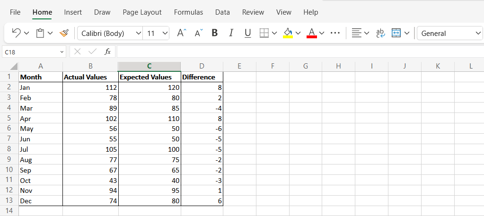Open More options ellipsis in ribbon

click(x=335, y=33)
